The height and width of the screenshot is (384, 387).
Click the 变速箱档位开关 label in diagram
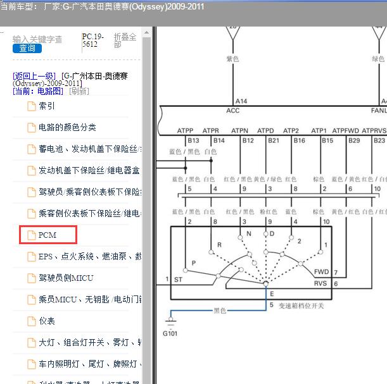point(301,306)
